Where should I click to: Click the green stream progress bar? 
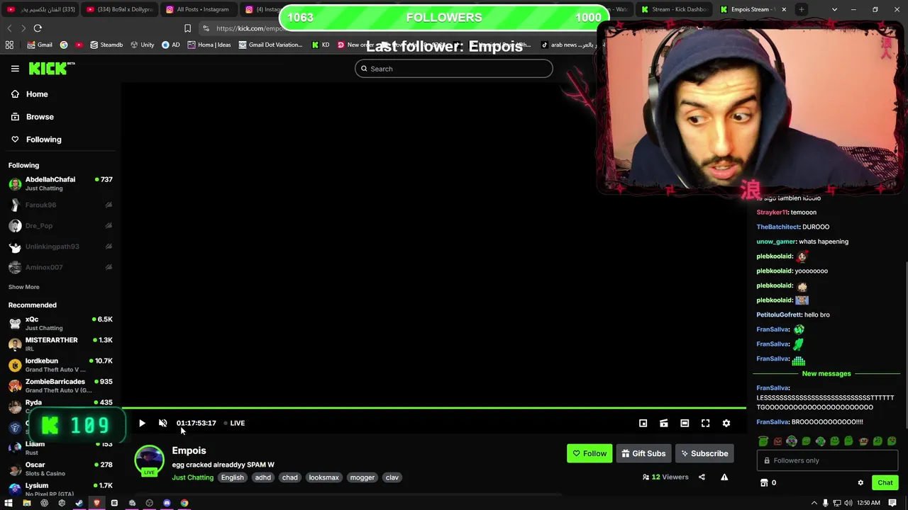pos(434,408)
